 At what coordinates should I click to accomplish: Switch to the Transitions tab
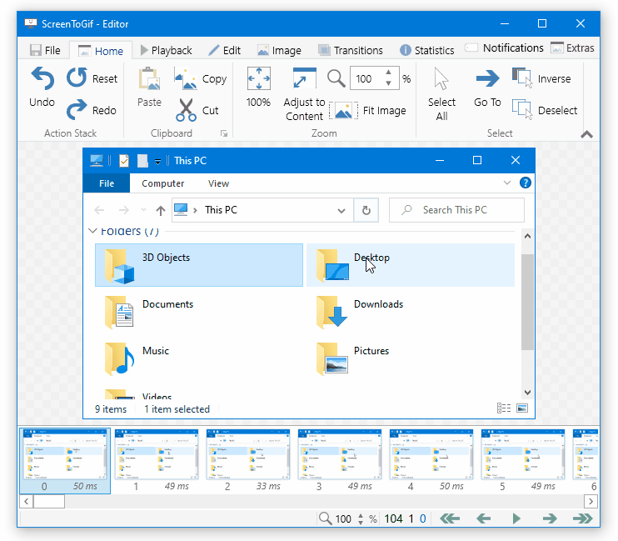point(355,50)
